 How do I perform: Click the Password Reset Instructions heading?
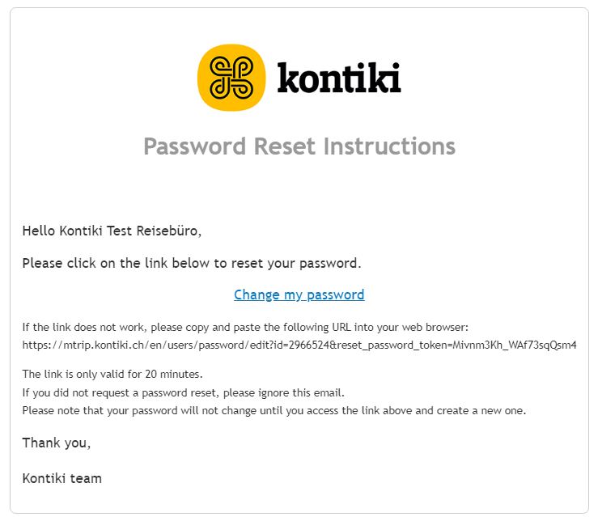(x=299, y=146)
